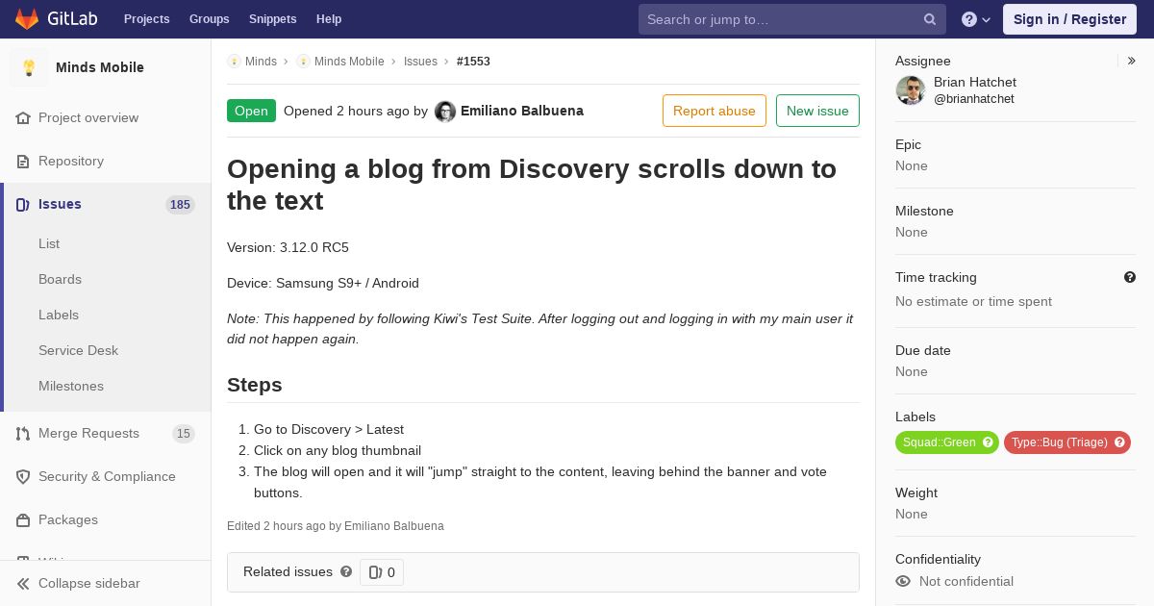Click the GitLab fox logo
This screenshot has width=1154, height=606.
[27, 18]
